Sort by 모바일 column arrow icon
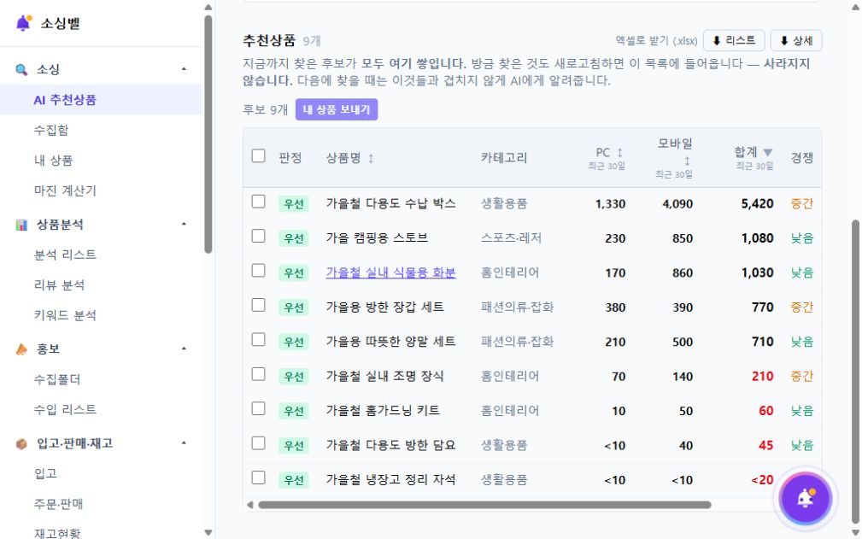 [687, 161]
